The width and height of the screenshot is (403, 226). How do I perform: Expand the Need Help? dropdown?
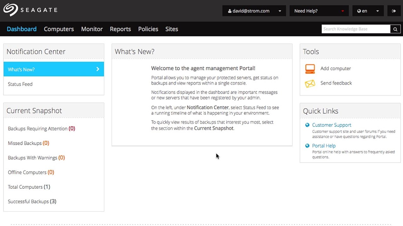pyautogui.click(x=319, y=11)
